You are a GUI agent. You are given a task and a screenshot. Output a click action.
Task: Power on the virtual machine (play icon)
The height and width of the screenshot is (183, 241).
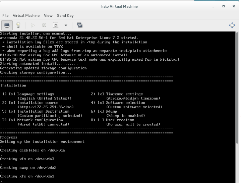(x=33, y=25)
